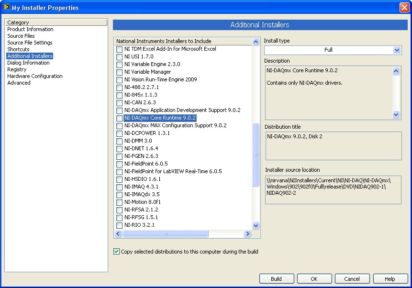Open the Dialog Information category
Image resolution: width=412 pixels, height=288 pixels.
[28, 63]
